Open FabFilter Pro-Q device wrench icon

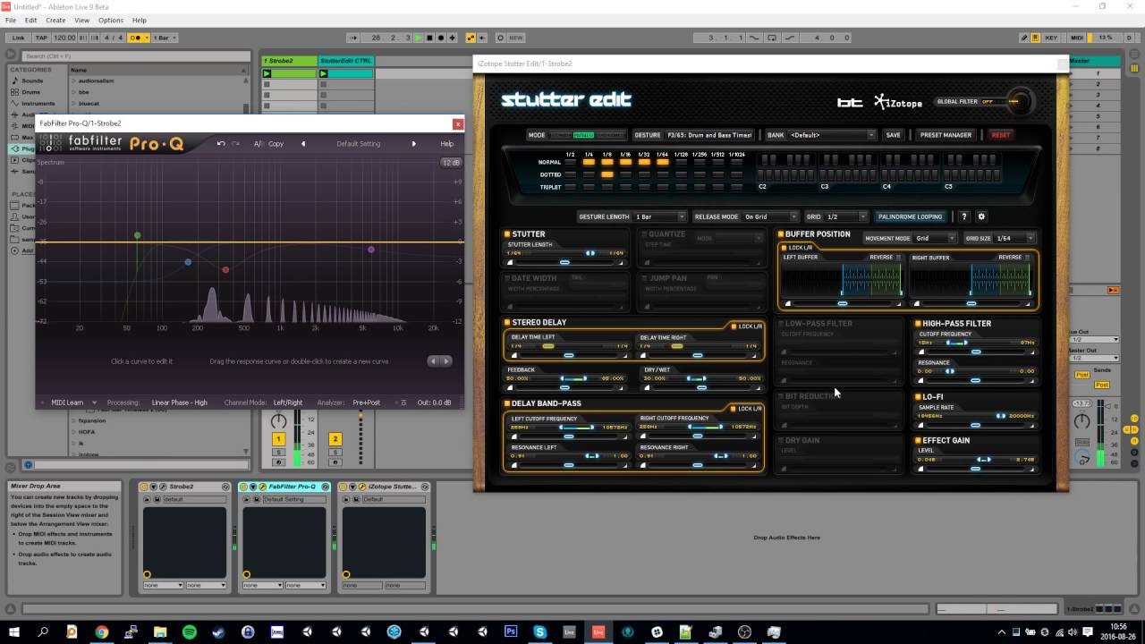coord(263,487)
